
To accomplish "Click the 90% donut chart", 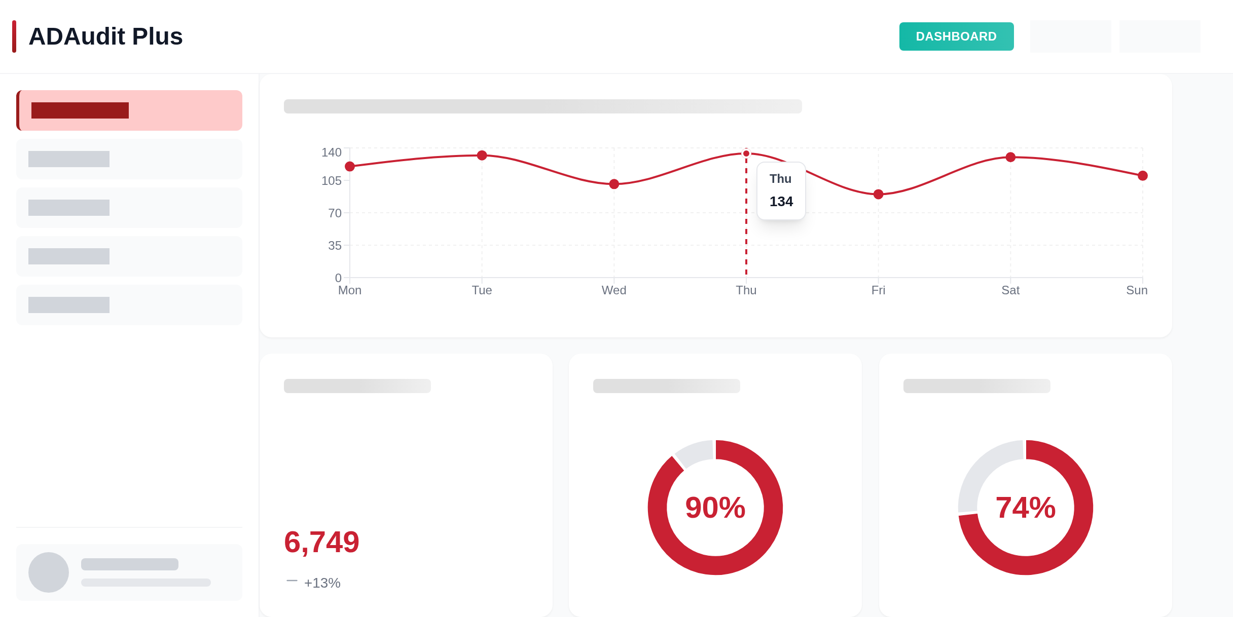I will (715, 508).
